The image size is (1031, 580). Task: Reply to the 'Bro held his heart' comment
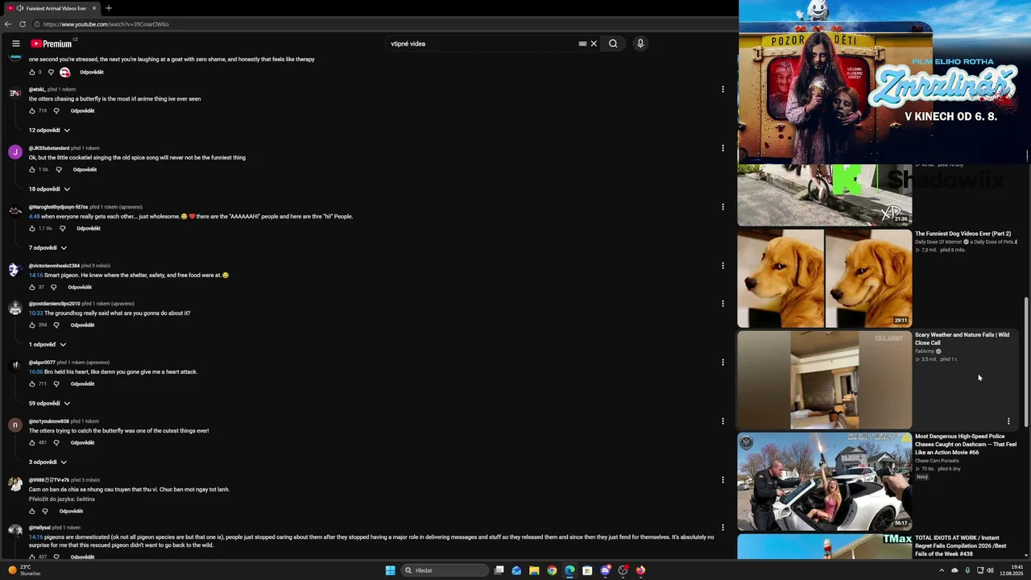(x=82, y=384)
